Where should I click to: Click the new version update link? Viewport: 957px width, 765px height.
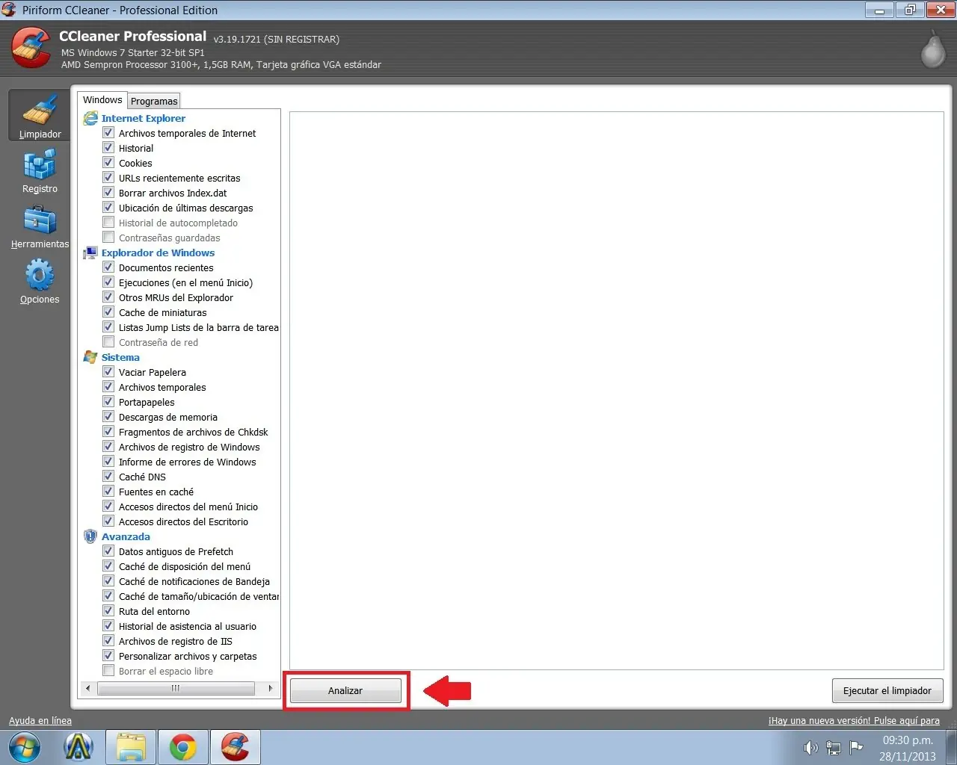coord(854,720)
